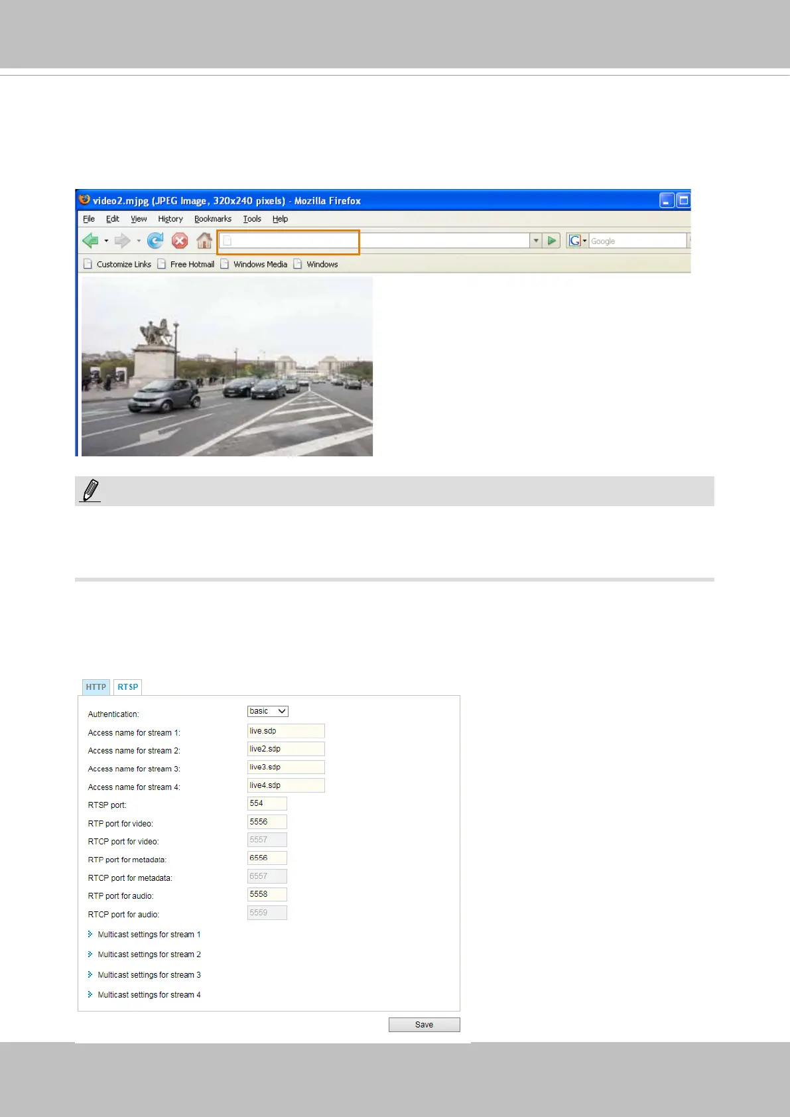Open the History menu
Screen dimensions: 790x1117
pyautogui.click(x=170, y=219)
